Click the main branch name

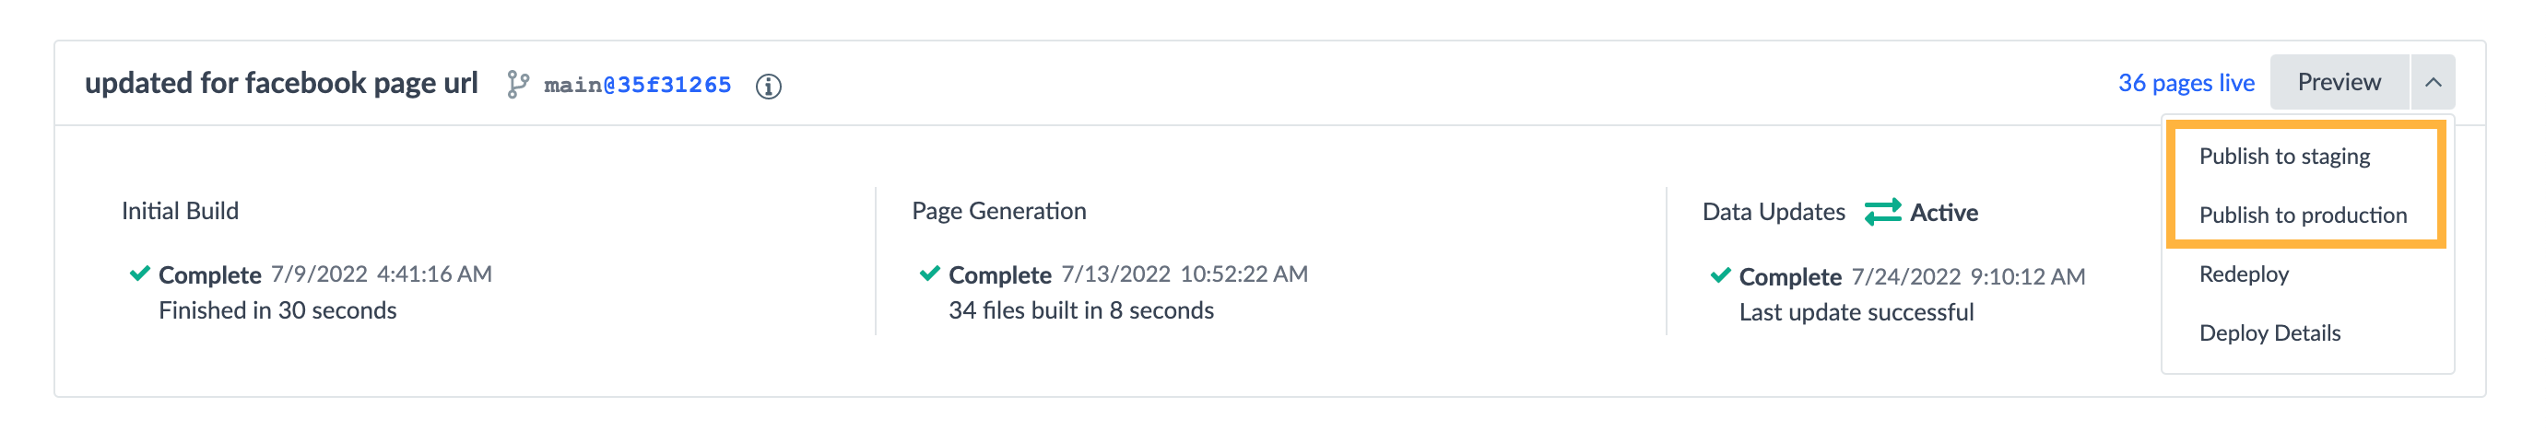[x=573, y=85]
